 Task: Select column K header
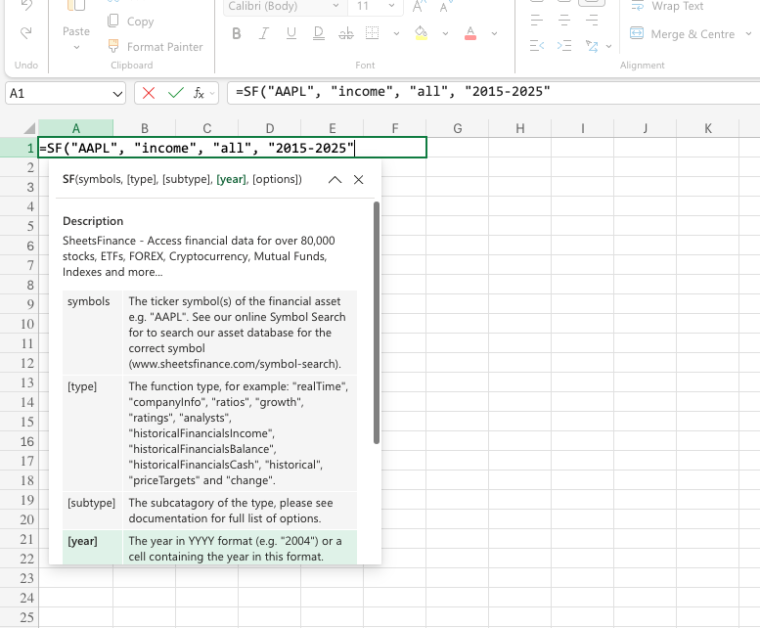pyautogui.click(x=708, y=128)
